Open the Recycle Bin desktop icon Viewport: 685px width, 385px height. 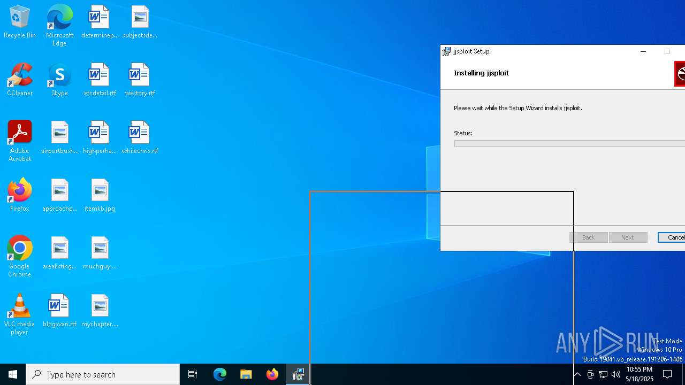20,22
